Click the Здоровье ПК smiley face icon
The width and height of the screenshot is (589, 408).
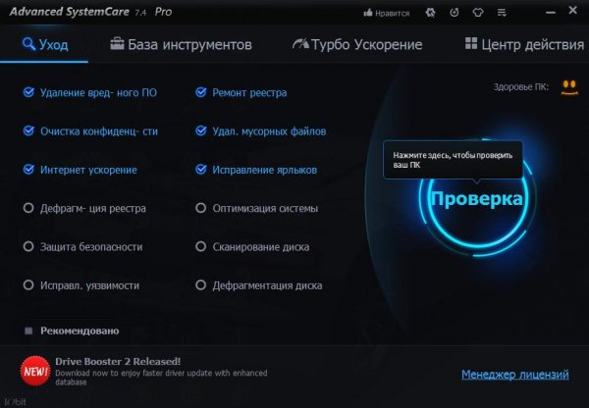pos(569,87)
